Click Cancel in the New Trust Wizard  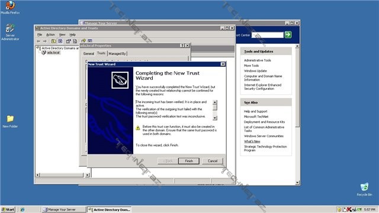click(x=213, y=161)
